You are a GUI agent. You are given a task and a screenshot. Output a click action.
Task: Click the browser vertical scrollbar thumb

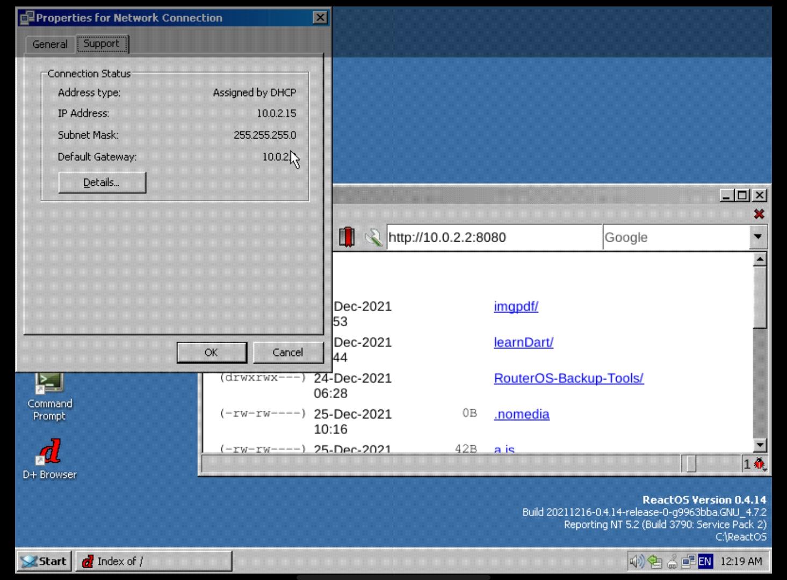pos(760,297)
